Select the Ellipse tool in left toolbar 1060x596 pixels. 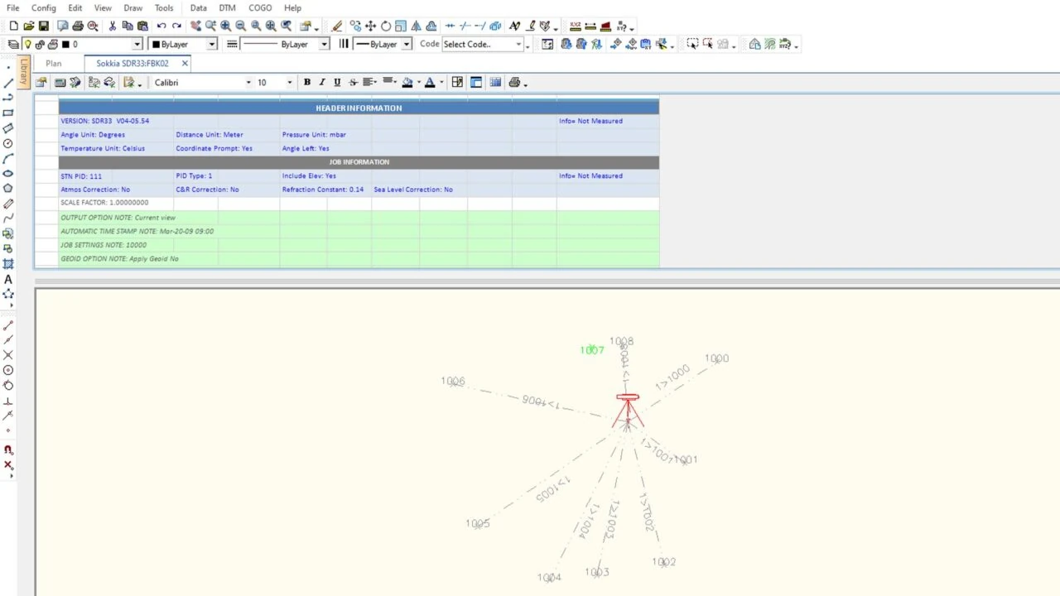[8, 173]
